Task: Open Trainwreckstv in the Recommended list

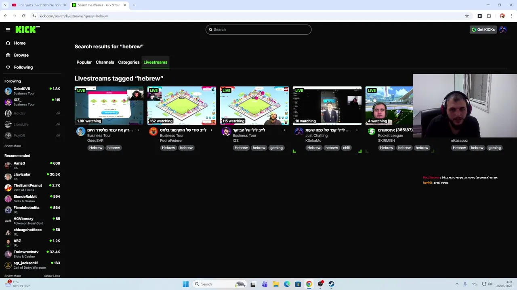Action: [32, 254]
